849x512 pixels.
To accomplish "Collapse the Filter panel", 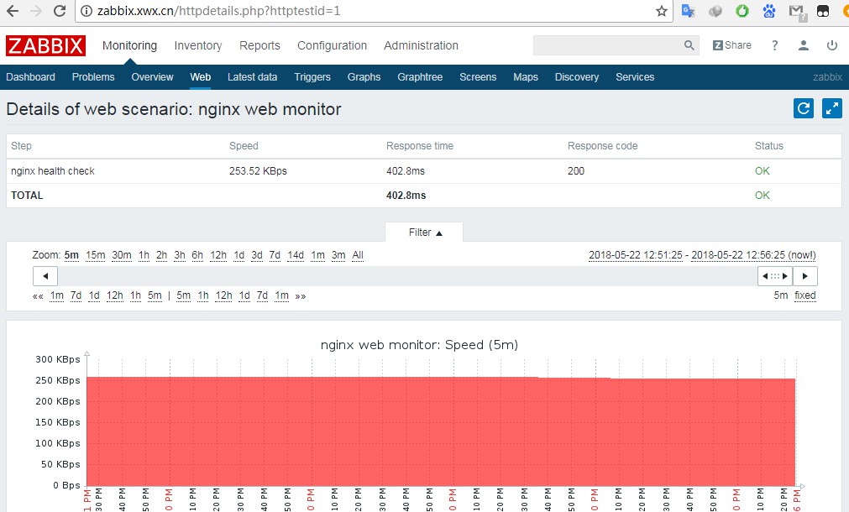I will 424,232.
